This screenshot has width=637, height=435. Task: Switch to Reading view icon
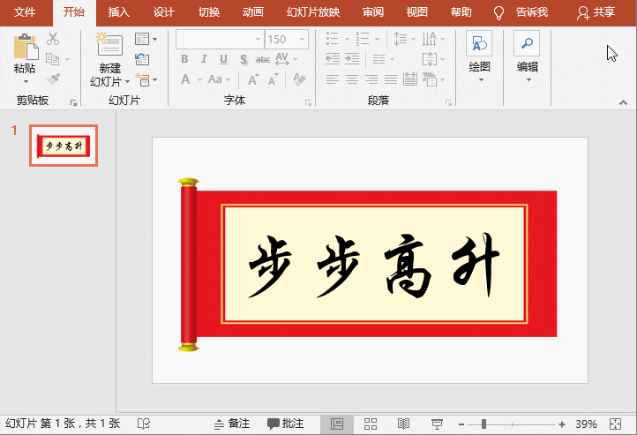coord(403,424)
